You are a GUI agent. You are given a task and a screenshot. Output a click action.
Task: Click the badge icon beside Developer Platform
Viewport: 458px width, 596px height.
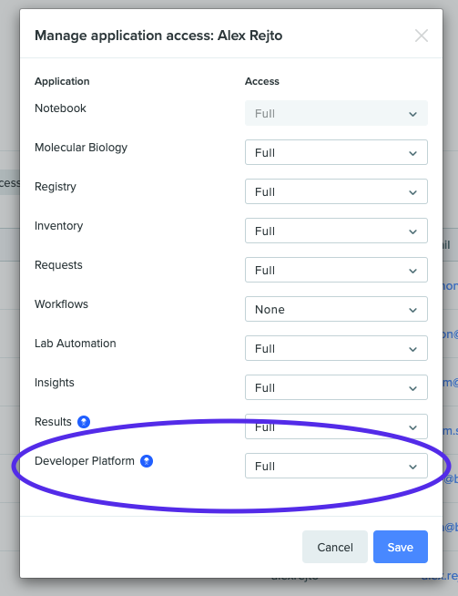point(147,461)
